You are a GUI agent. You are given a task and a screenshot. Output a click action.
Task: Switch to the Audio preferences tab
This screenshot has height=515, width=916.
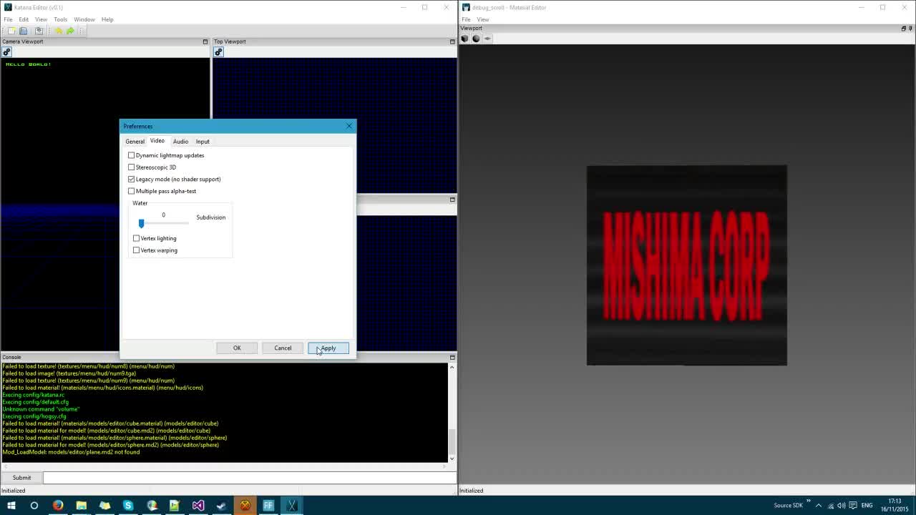(x=180, y=142)
